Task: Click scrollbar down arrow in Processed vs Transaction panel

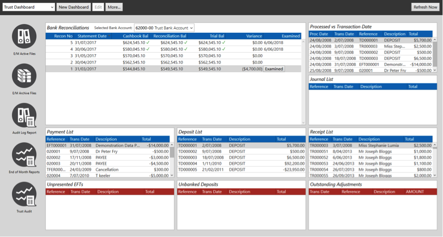Action: pyautogui.click(x=435, y=70)
